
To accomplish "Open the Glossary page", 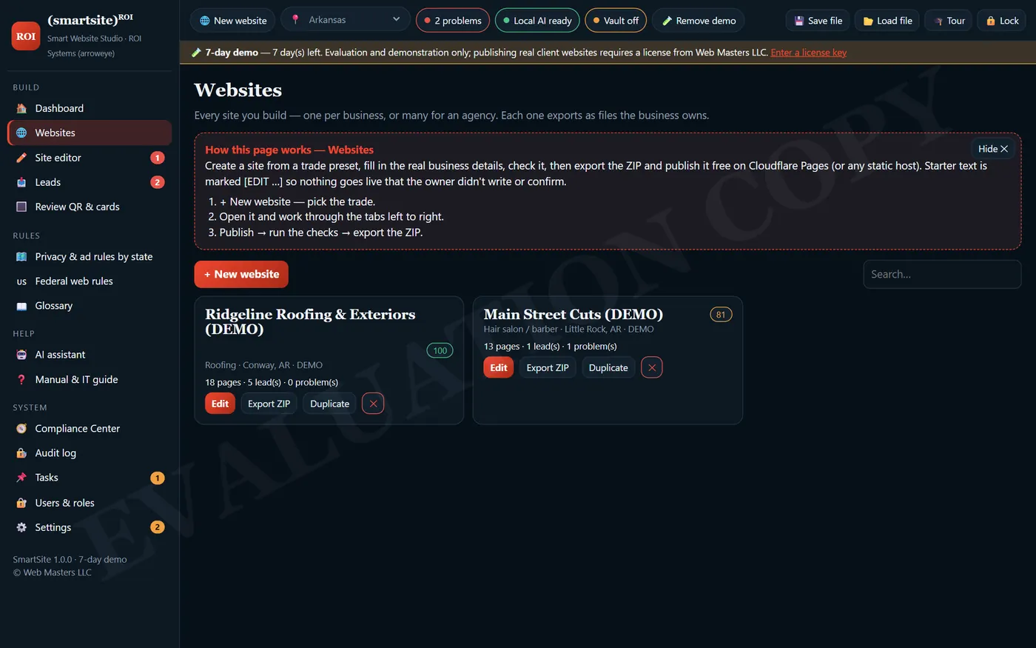I will (x=90, y=306).
